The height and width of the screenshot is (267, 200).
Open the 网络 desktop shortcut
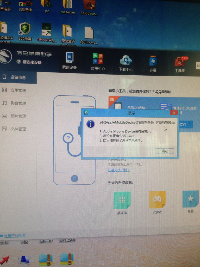pyautogui.click(x=24, y=242)
